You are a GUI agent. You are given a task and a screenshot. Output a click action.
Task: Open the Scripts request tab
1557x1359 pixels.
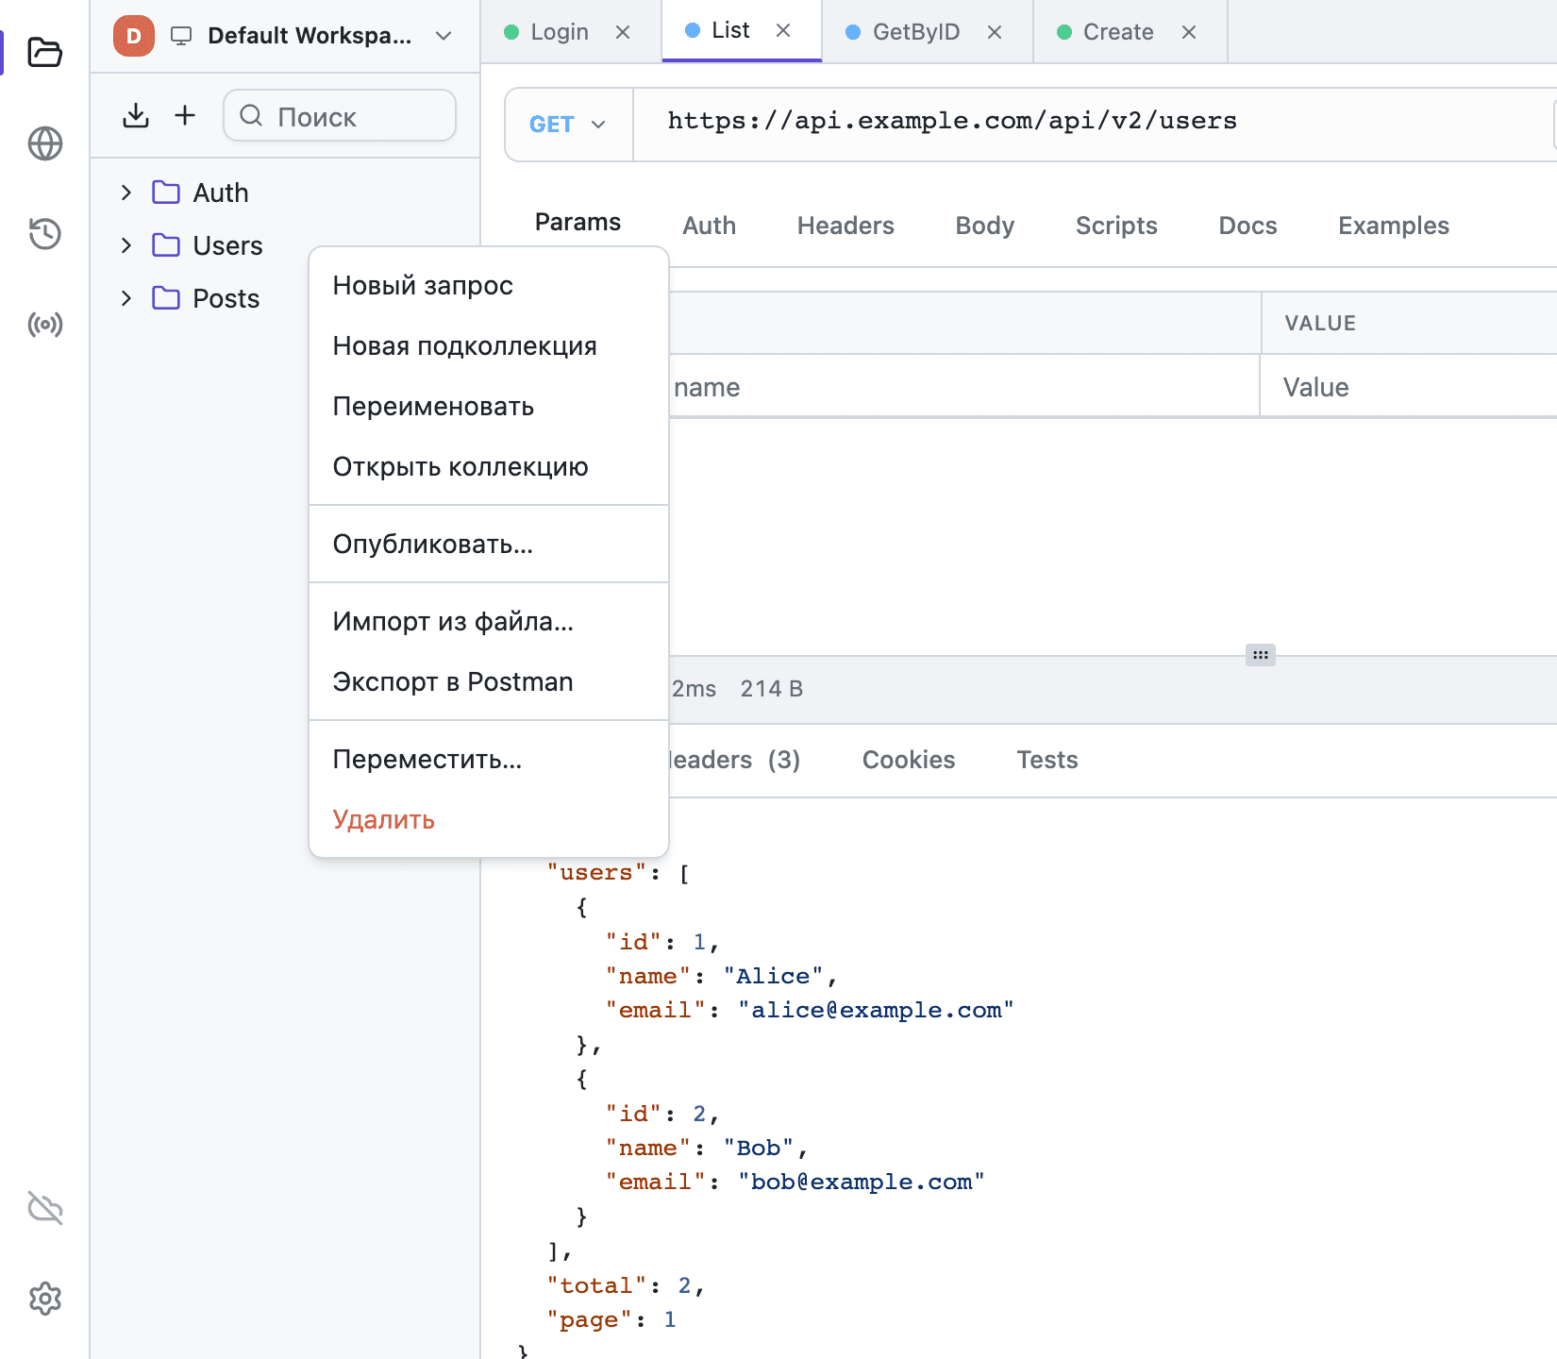click(1116, 226)
